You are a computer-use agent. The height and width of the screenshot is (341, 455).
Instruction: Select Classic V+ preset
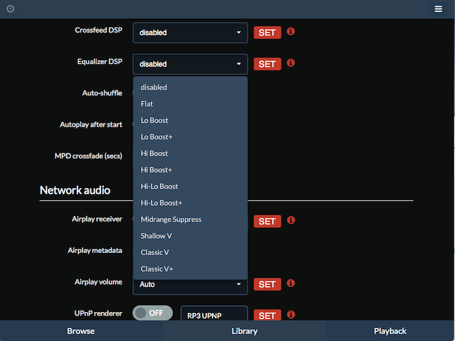coord(191,269)
